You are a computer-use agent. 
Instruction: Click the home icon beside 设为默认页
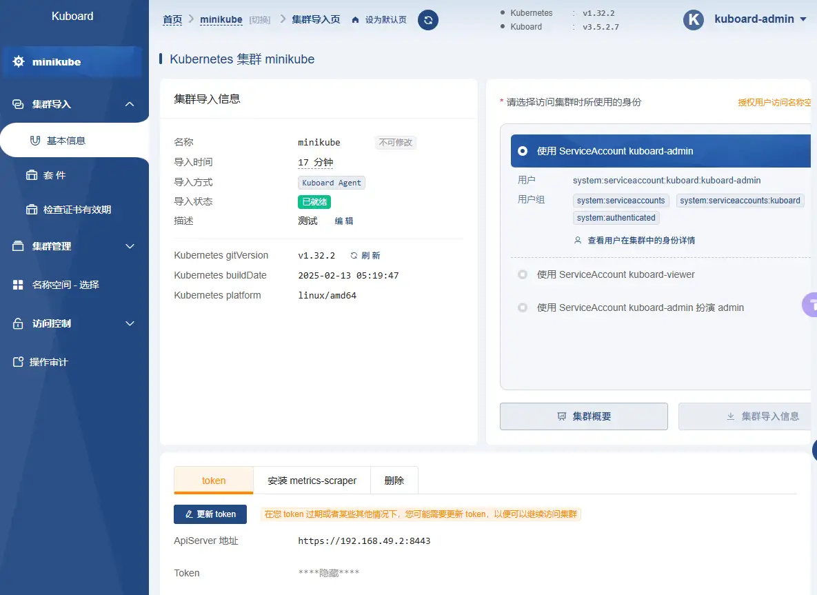click(355, 20)
